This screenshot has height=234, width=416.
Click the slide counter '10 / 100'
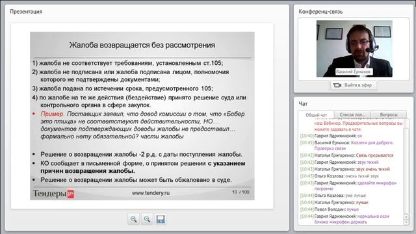coord(240,192)
